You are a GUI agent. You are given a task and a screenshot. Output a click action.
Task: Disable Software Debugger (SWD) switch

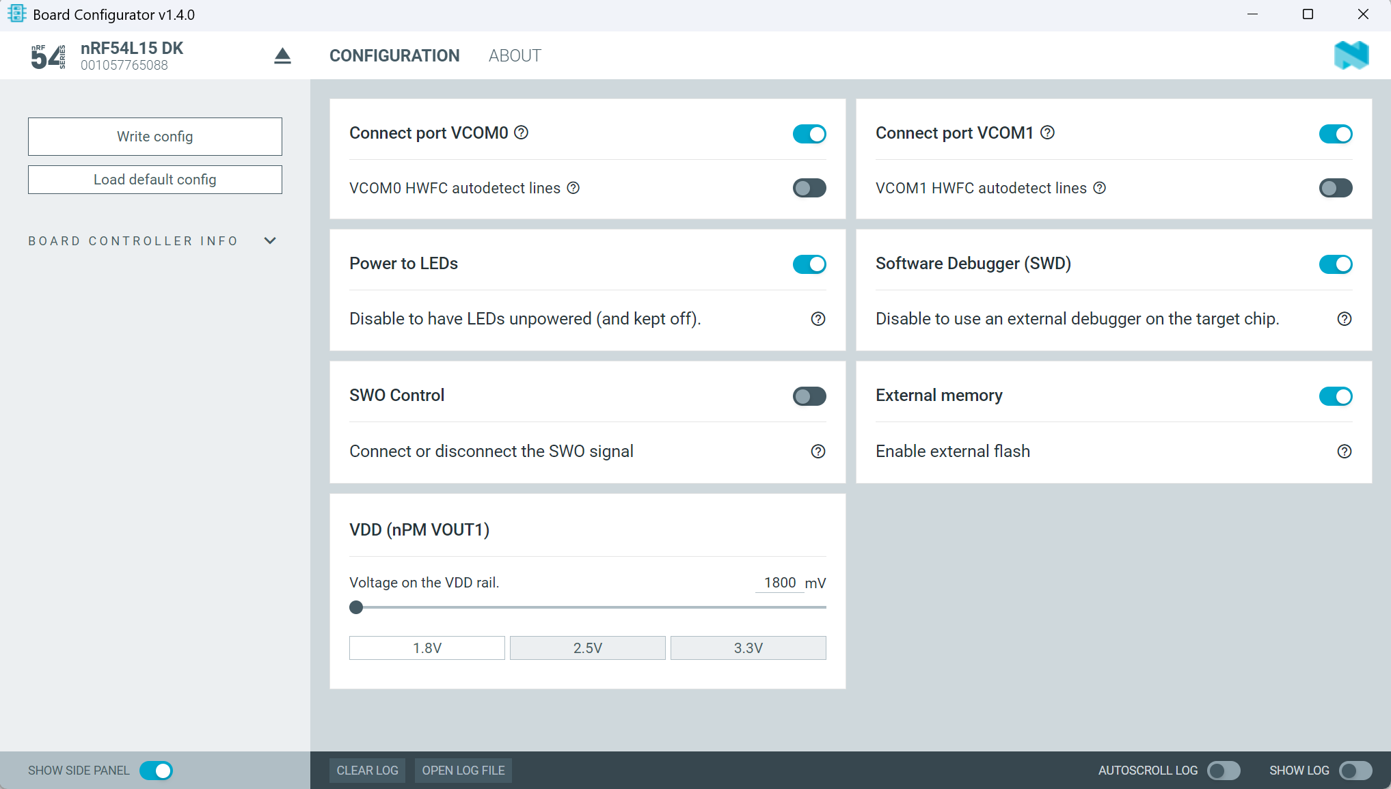tap(1336, 264)
